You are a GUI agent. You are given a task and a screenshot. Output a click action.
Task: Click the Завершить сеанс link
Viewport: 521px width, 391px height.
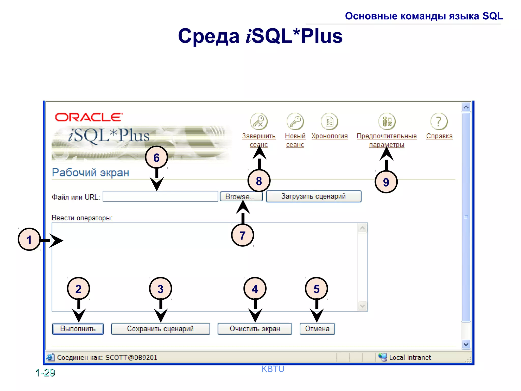coord(259,140)
